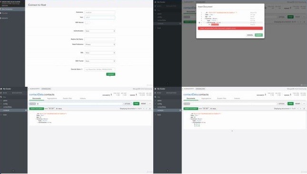The height and width of the screenshot is (174, 307).
Task: Click the info icon beside Favorite Name
Action: (x=82, y=69)
